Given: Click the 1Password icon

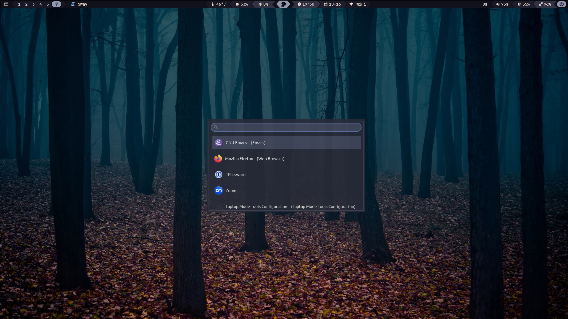Looking at the screenshot, I should point(219,175).
